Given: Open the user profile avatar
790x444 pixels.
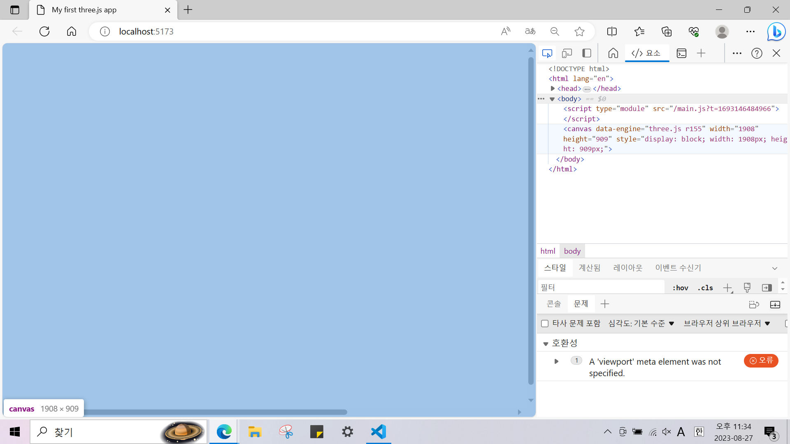Looking at the screenshot, I should pos(722,31).
